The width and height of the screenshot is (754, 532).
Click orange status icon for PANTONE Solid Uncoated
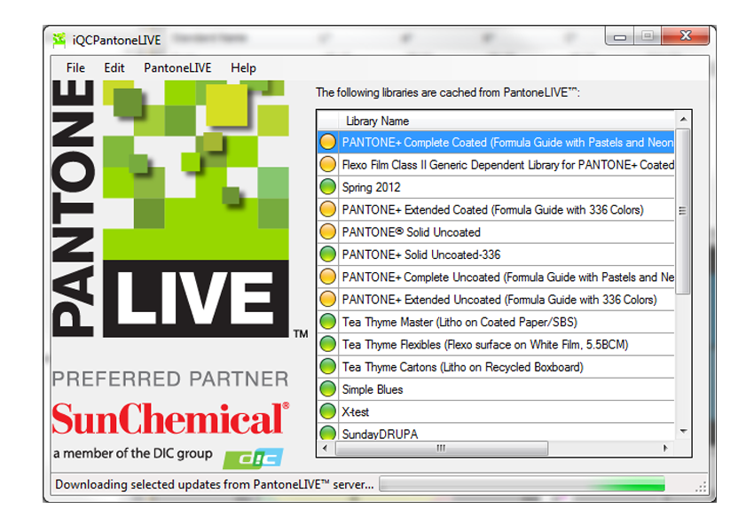pos(327,231)
